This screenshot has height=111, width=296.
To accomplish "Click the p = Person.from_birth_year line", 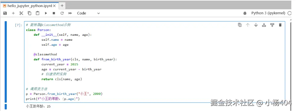I will (x=64, y=94).
